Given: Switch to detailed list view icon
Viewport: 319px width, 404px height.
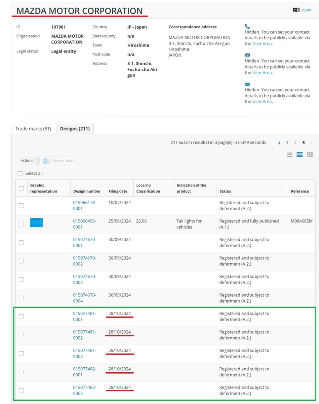Looking at the screenshot, I should pyautogui.click(x=300, y=155).
